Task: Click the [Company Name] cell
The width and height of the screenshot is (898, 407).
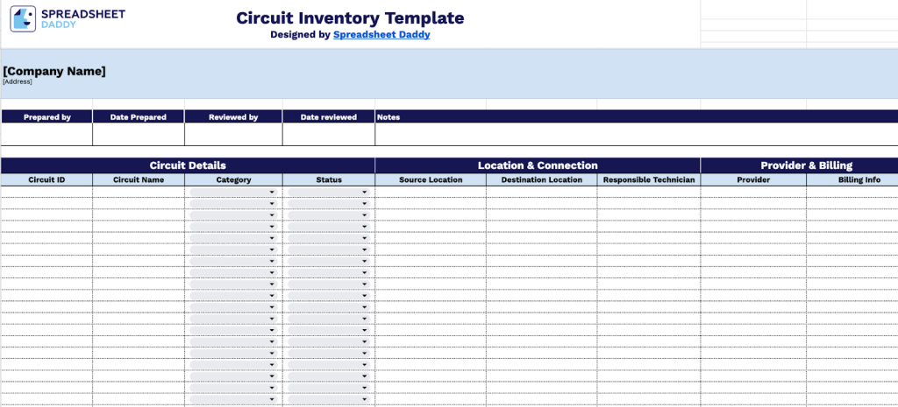Action: [x=54, y=71]
